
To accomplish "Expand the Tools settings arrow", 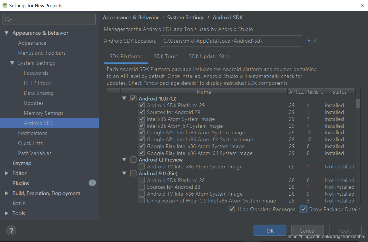I will (6, 213).
